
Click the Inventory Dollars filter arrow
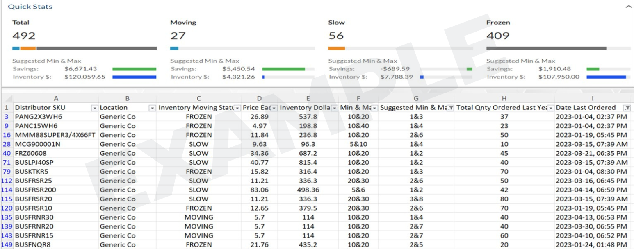pyautogui.click(x=334, y=108)
